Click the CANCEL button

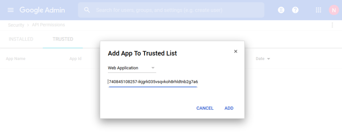[x=205, y=108]
